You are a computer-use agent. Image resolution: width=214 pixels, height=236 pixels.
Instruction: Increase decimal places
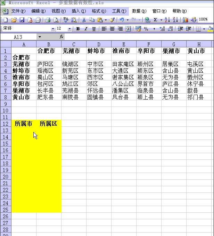pos(162,29)
